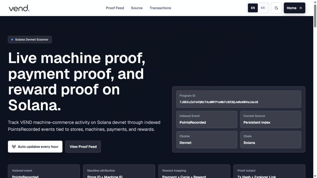Click the page vertical scrollbar thumb
This screenshot has height=178, width=317.
pos(315,16)
